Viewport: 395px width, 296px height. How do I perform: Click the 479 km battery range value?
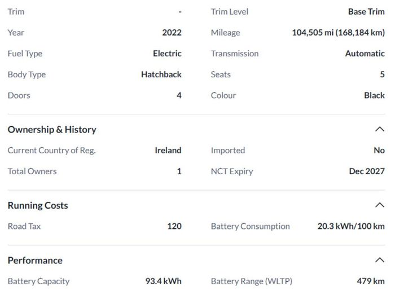[371, 281]
